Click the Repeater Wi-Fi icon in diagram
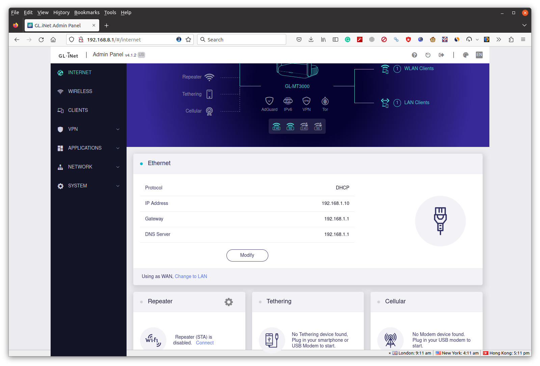 click(210, 78)
